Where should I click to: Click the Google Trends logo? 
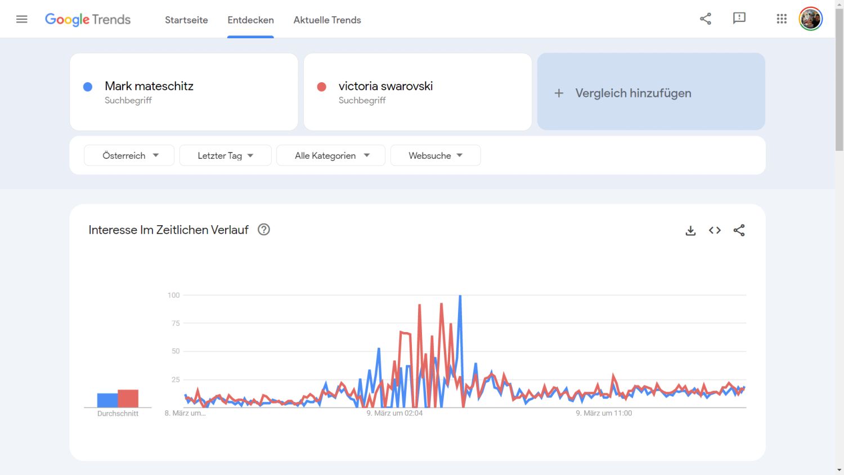click(x=88, y=20)
